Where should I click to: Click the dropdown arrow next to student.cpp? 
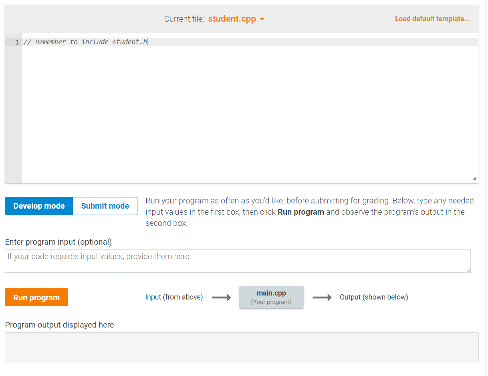(263, 19)
